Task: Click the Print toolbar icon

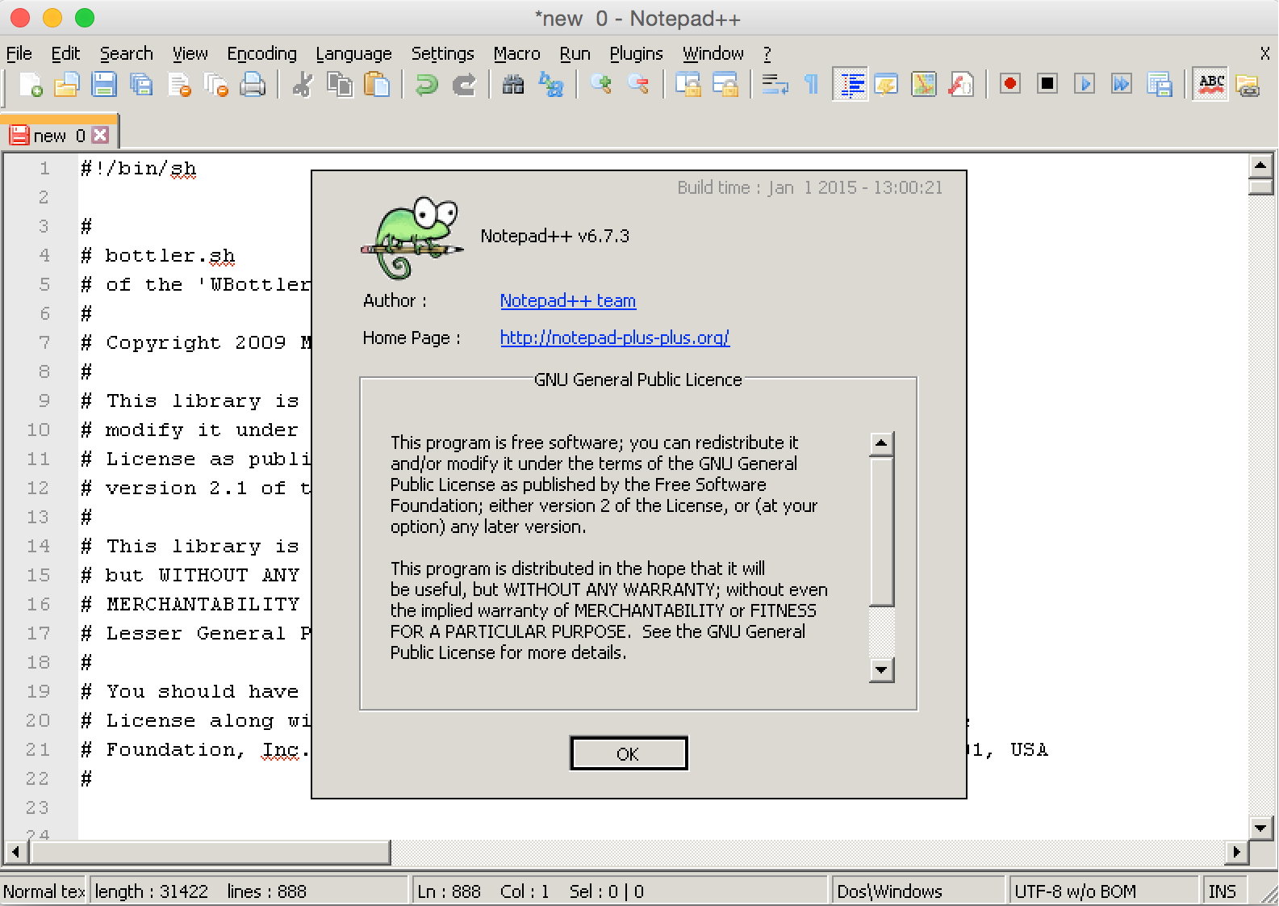Action: coord(253,84)
